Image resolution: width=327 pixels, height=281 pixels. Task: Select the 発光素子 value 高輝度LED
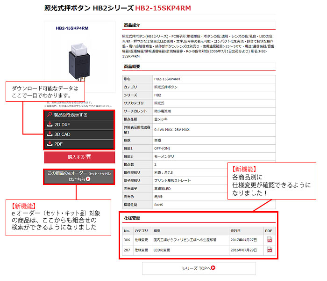(163, 189)
